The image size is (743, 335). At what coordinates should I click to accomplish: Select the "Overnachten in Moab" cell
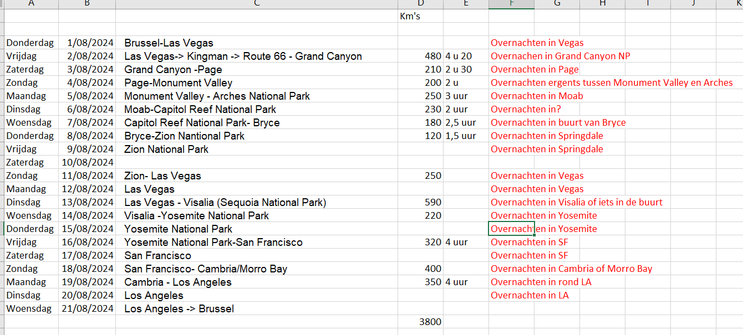click(536, 96)
